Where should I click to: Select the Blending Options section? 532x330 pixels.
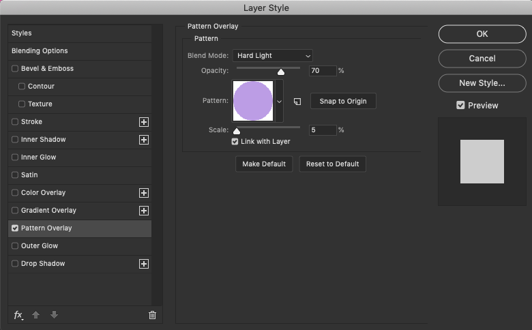click(x=80, y=51)
